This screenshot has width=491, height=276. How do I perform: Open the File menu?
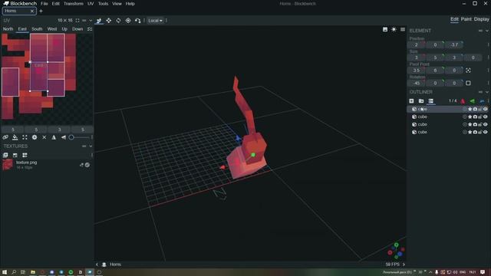tap(44, 4)
